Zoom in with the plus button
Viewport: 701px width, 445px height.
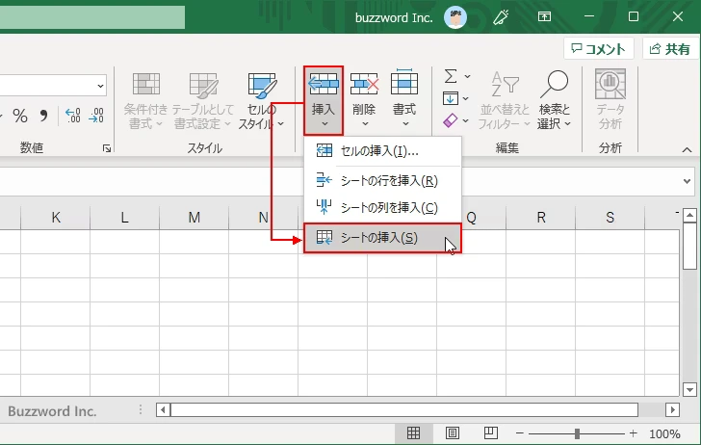[633, 432]
